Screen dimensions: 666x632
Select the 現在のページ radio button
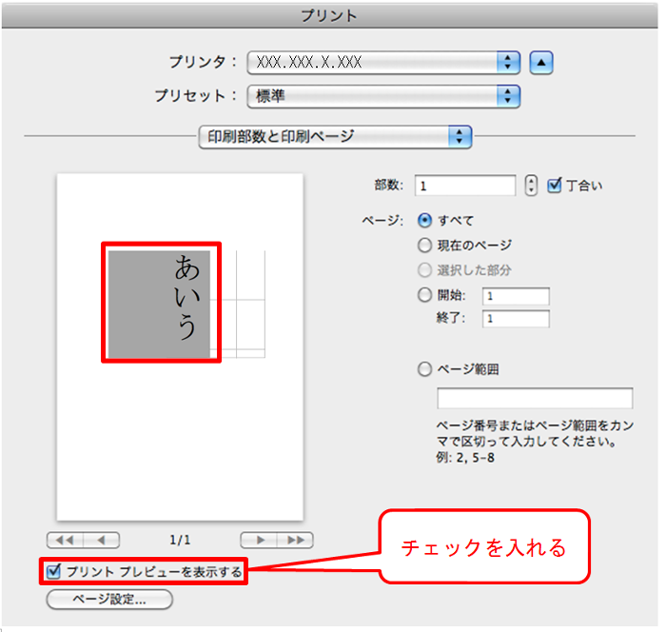pos(425,245)
